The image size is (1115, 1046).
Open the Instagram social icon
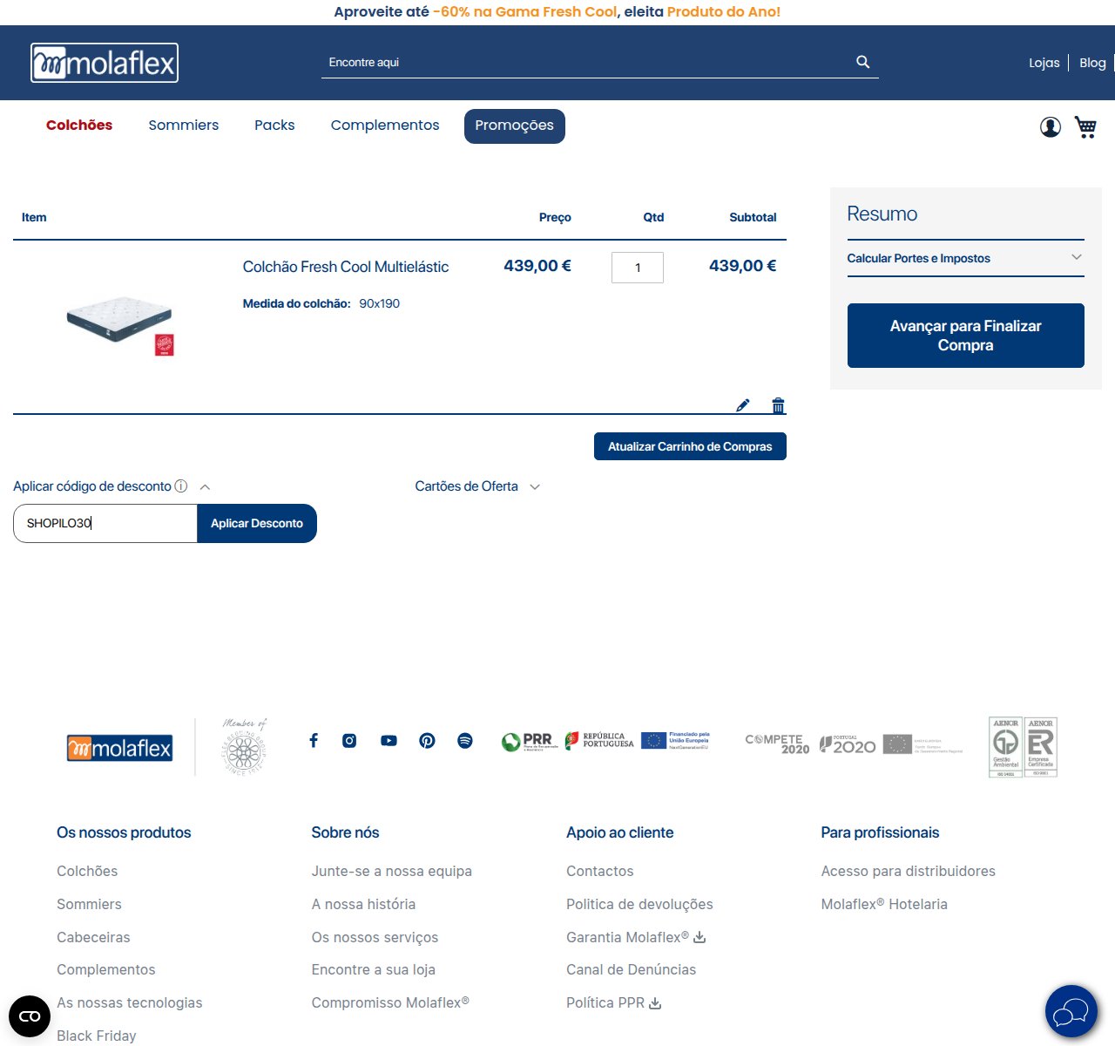[349, 741]
